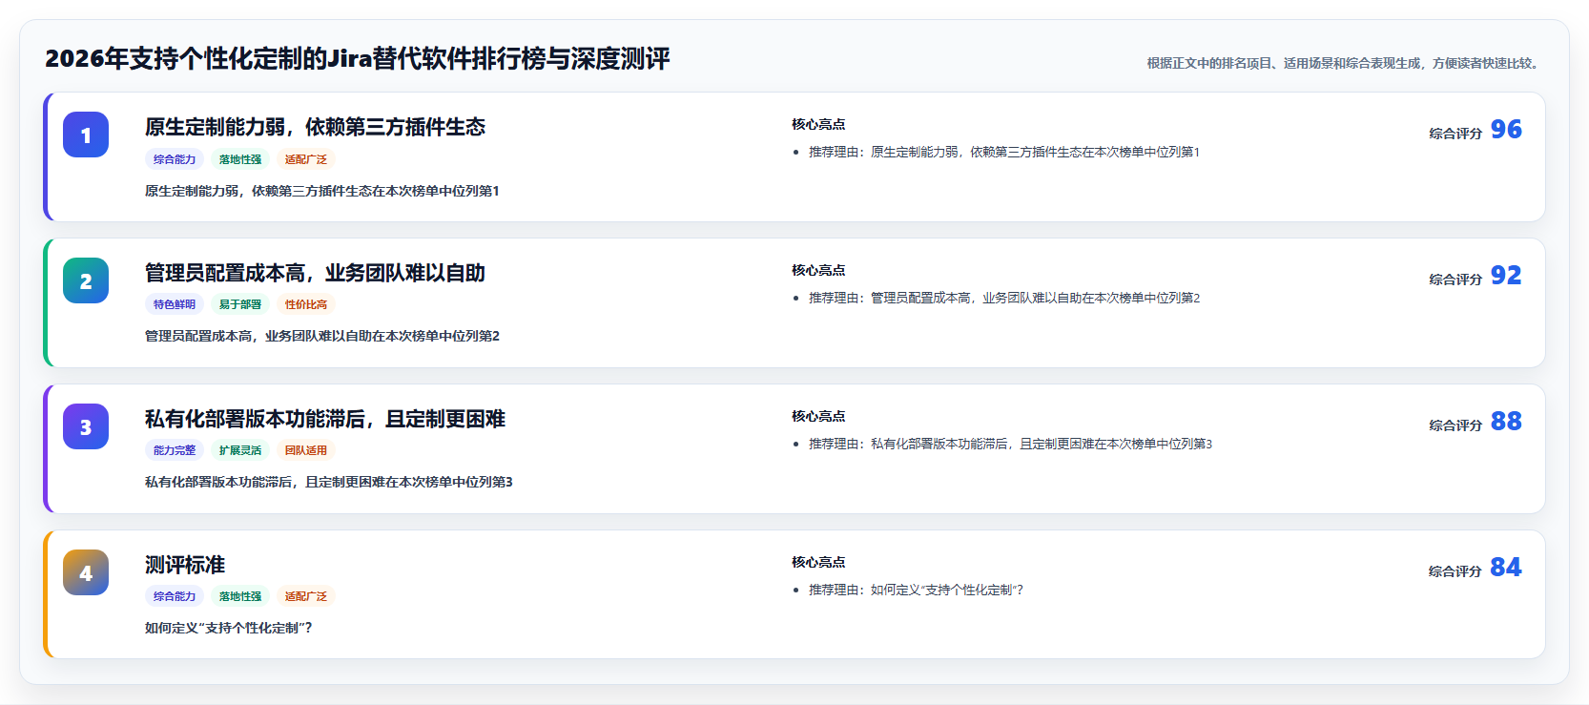Click 核心亮点 label in rank 3 card
1589x705 pixels.
coord(818,416)
